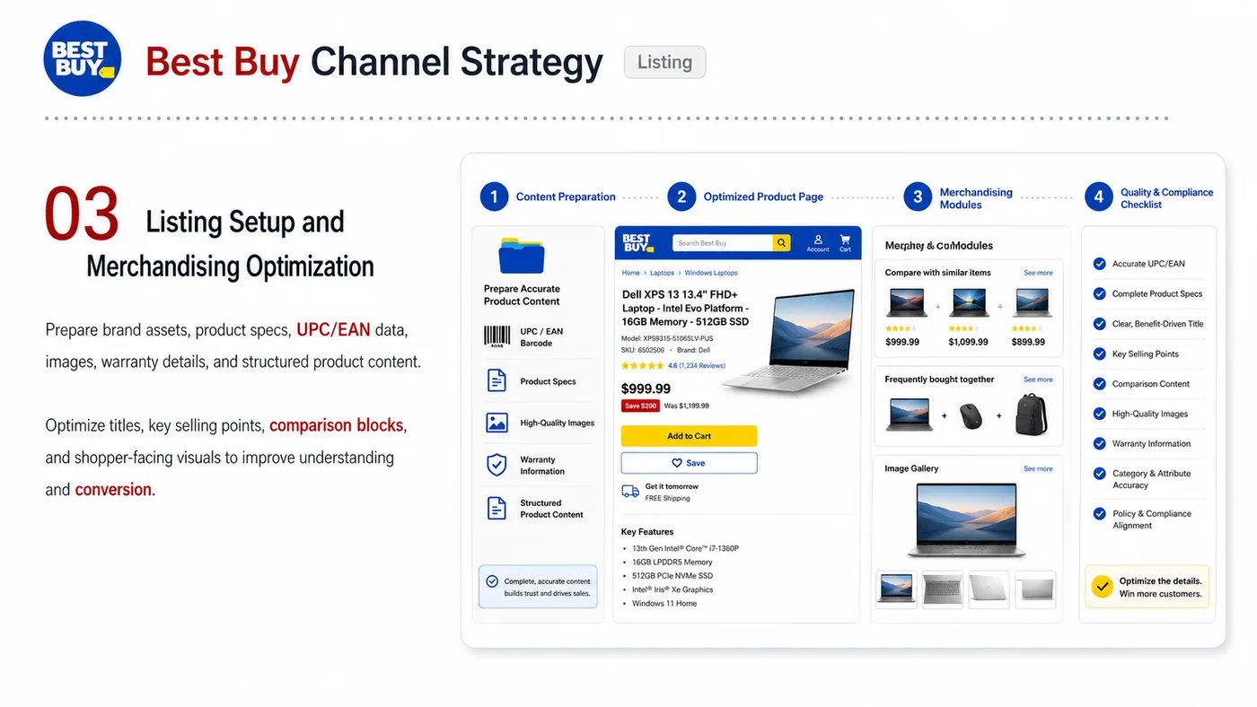Click the Structured Product Content document icon

tap(497, 509)
